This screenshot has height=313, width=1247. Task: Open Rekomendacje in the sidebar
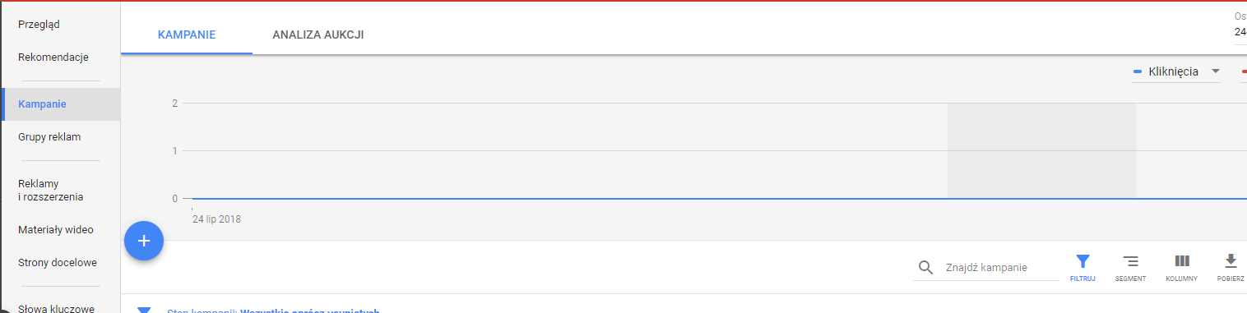(x=53, y=58)
